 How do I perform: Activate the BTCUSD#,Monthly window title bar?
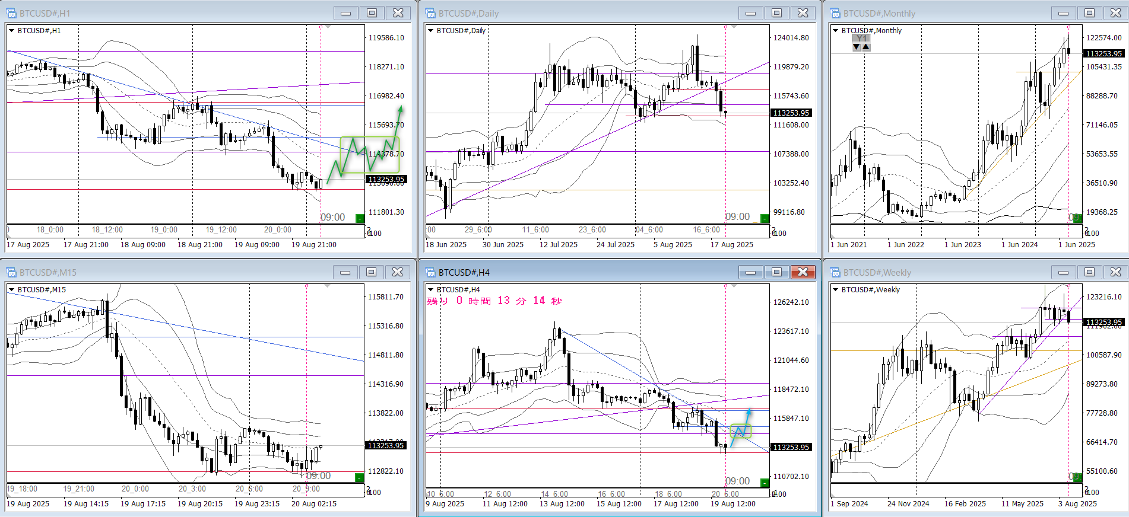click(938, 13)
